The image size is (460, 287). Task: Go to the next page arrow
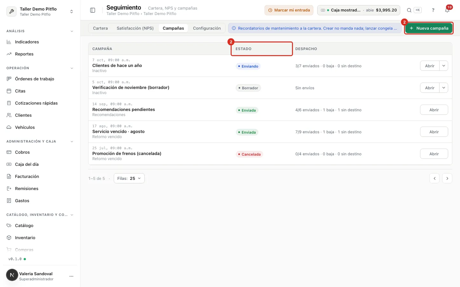tap(447, 178)
